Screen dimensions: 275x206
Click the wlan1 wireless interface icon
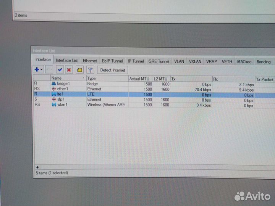click(54, 105)
